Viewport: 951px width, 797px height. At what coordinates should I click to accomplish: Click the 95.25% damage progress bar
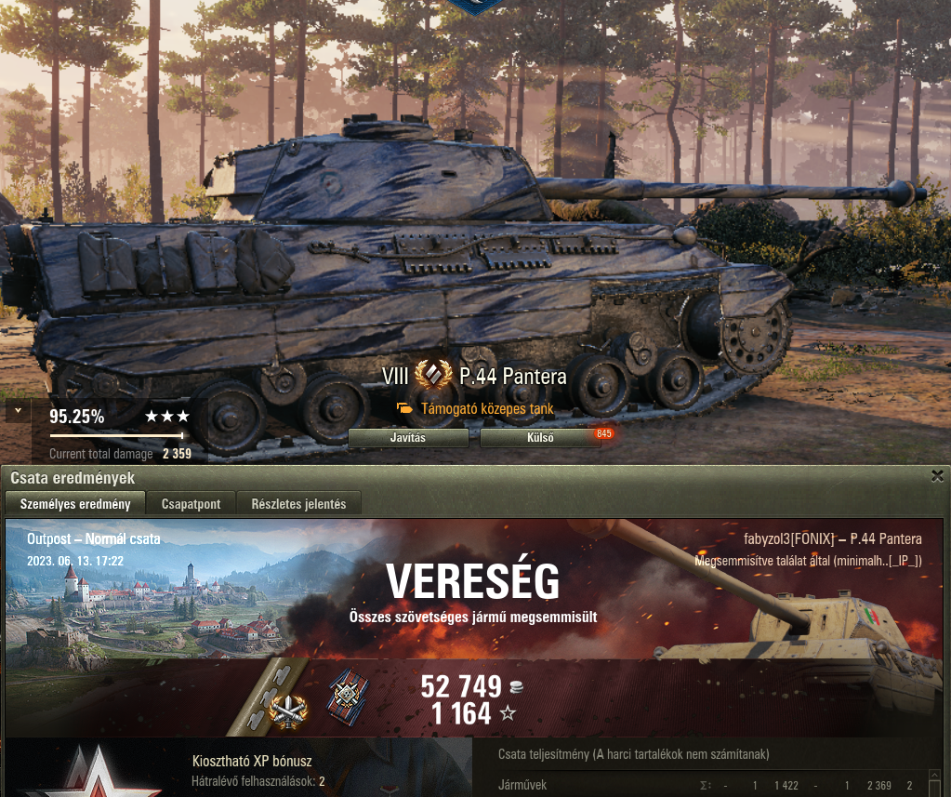coord(116,435)
